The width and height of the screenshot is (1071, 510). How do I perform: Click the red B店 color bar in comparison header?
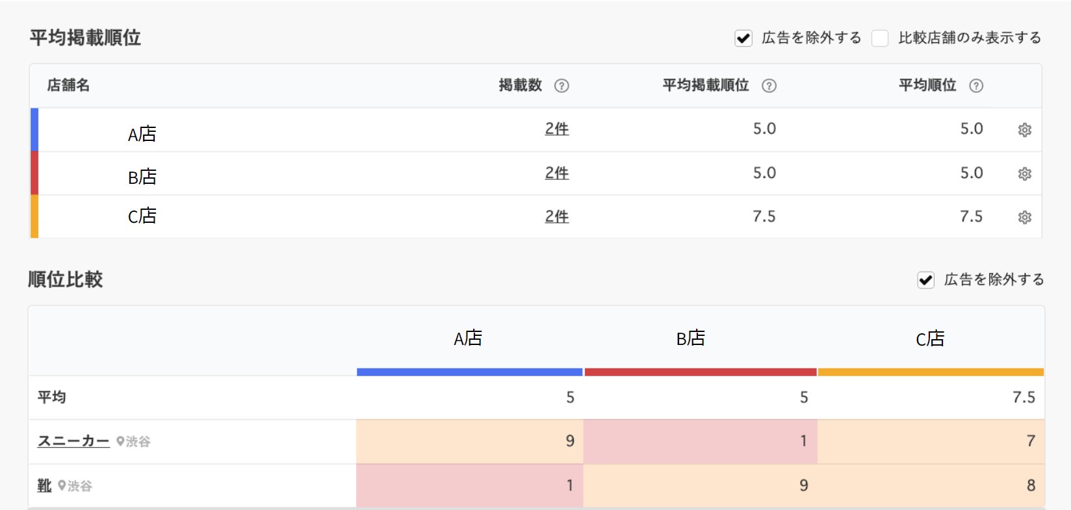[x=700, y=372]
